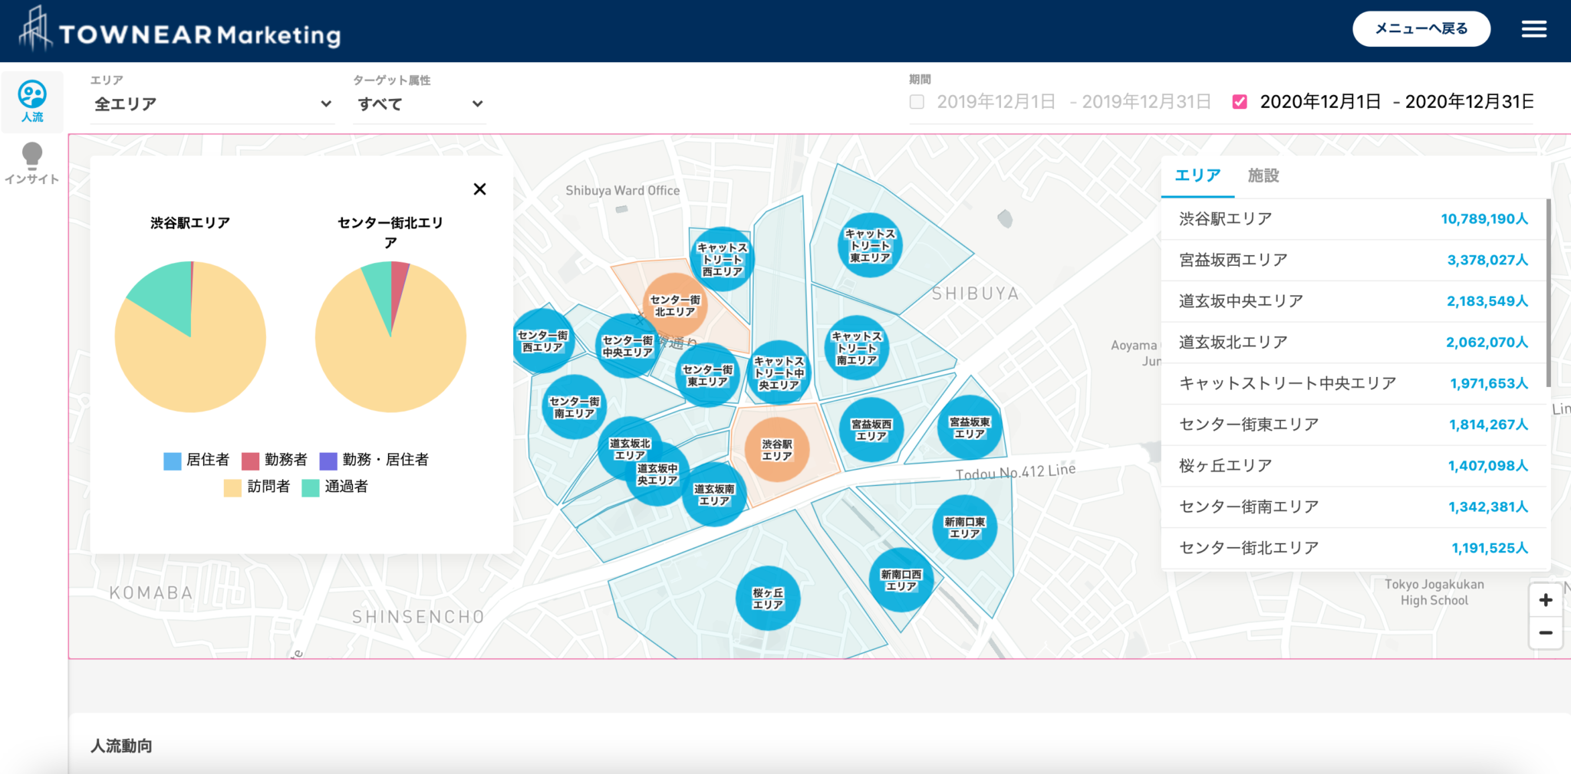
Task: Select キャットストリート南エリア map marker
Action: pos(857,348)
